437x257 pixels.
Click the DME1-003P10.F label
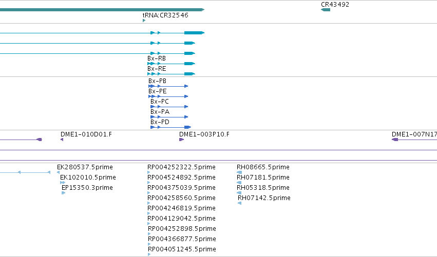204,134
